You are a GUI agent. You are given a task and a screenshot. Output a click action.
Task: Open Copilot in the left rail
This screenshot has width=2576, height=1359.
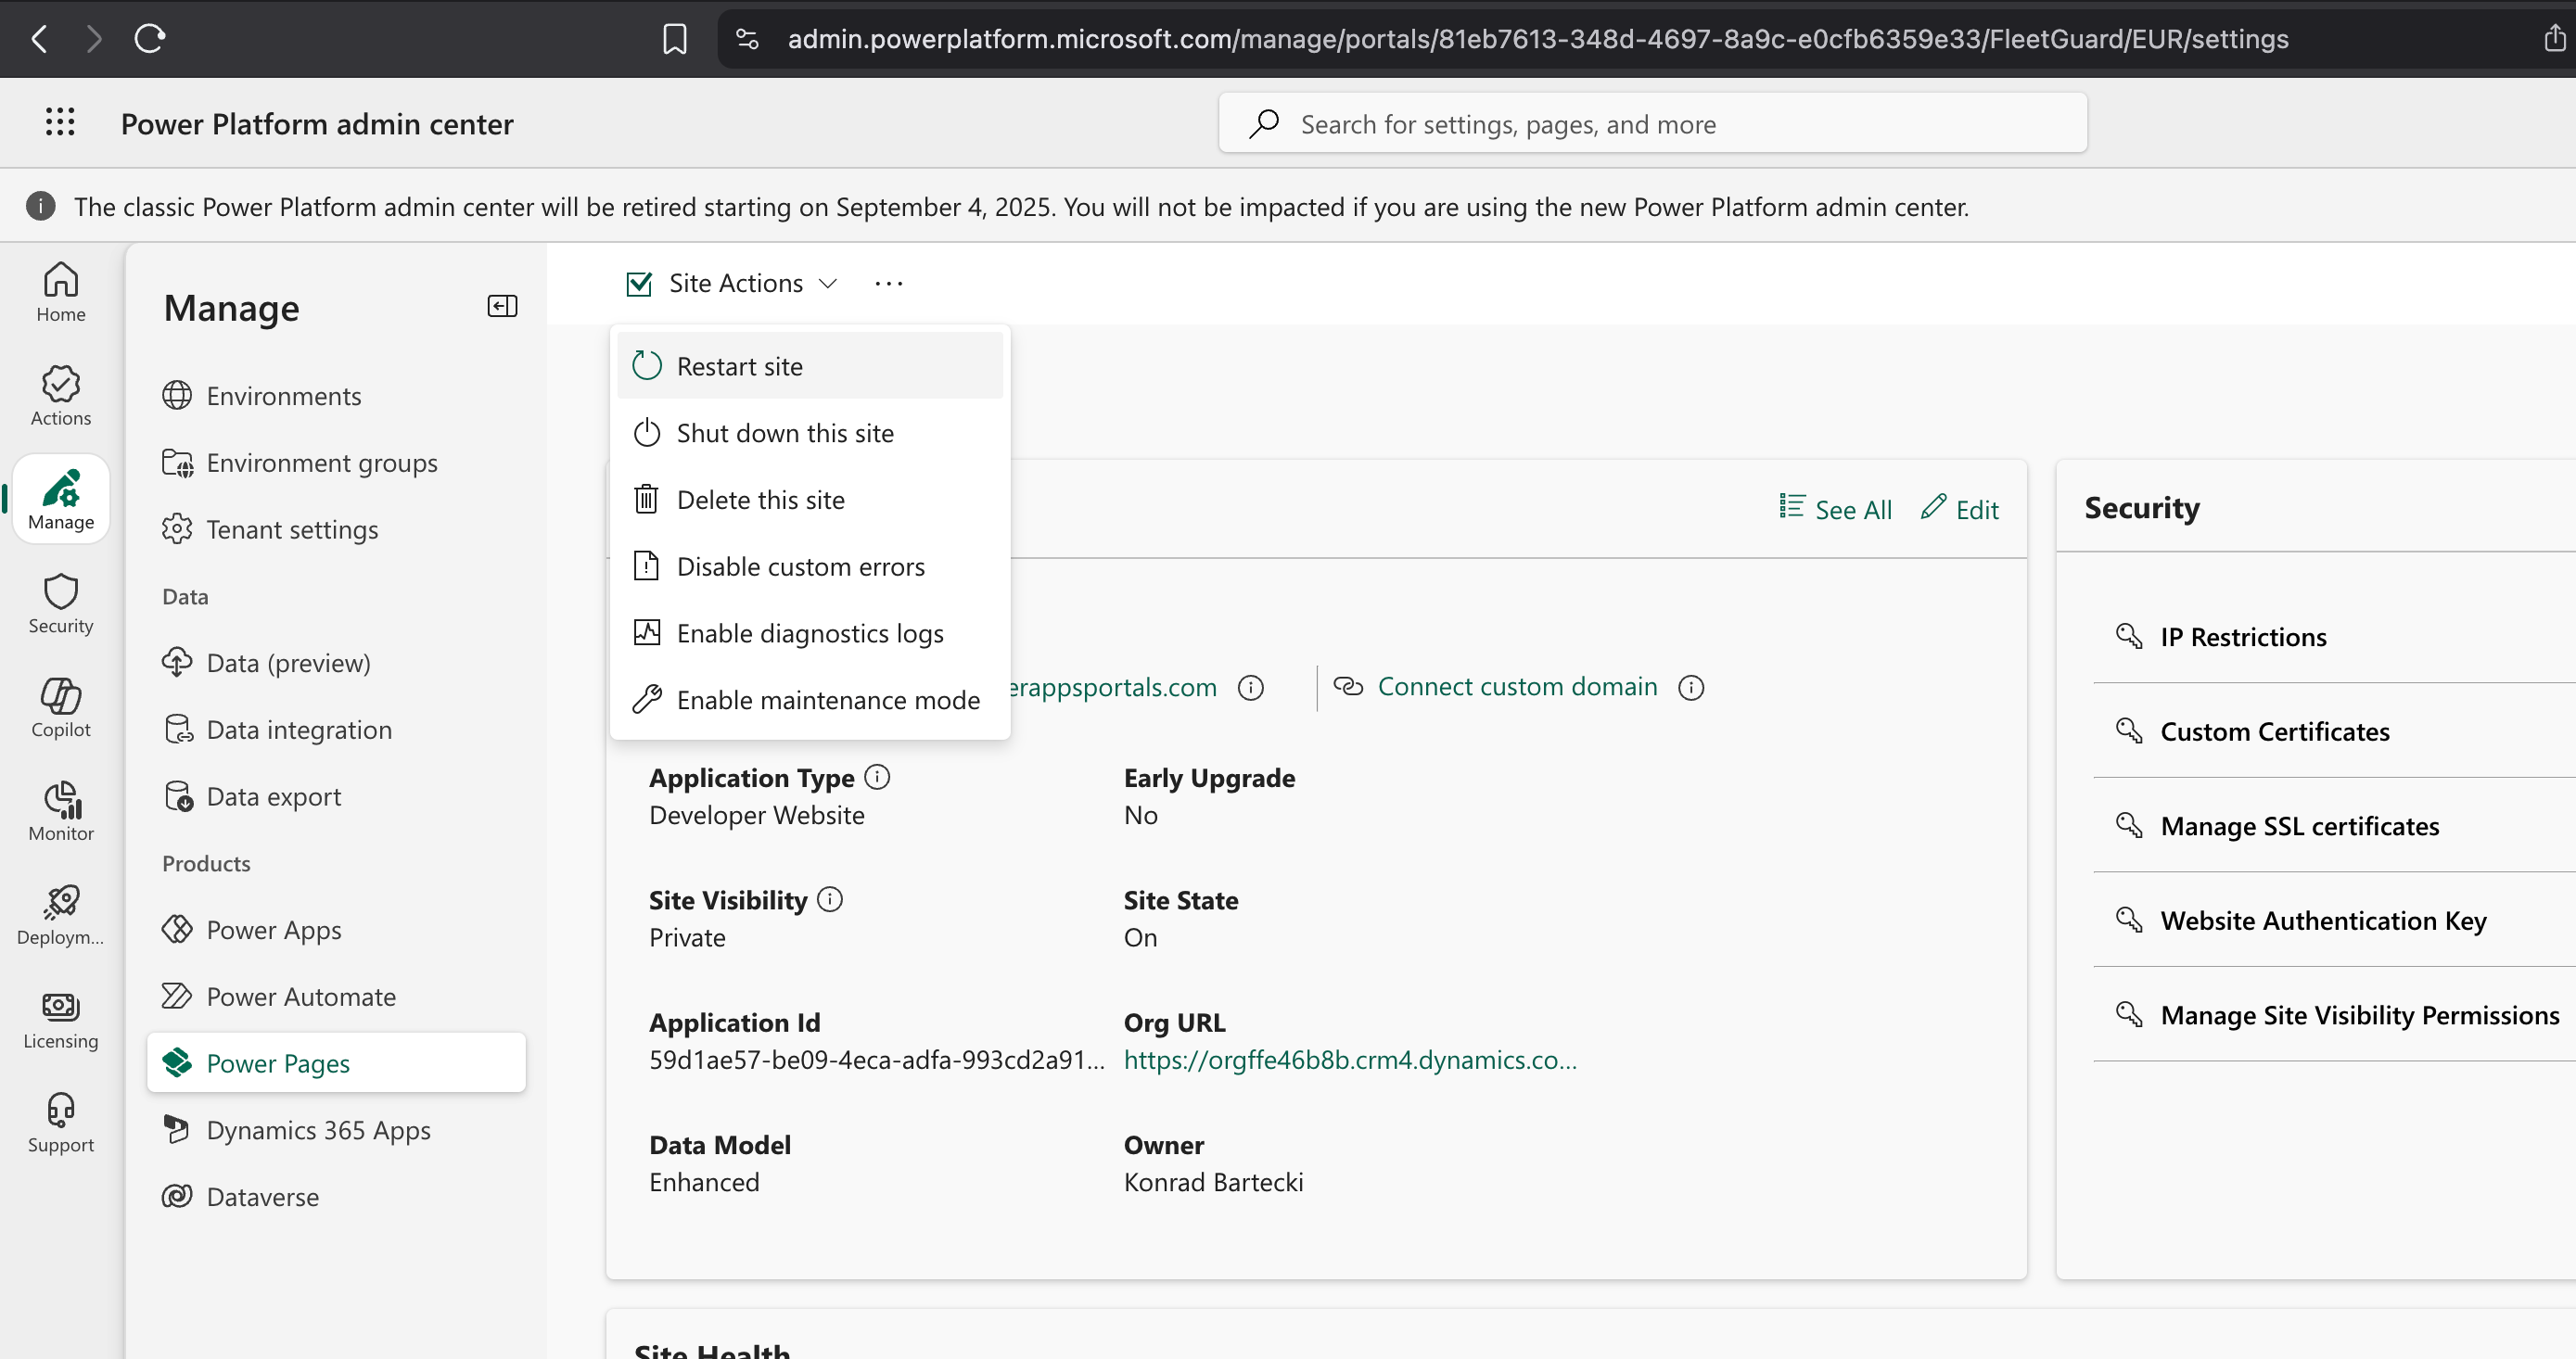click(x=61, y=707)
